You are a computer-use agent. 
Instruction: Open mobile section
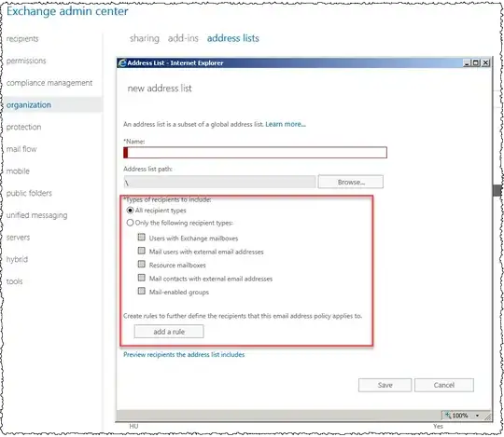coord(18,171)
